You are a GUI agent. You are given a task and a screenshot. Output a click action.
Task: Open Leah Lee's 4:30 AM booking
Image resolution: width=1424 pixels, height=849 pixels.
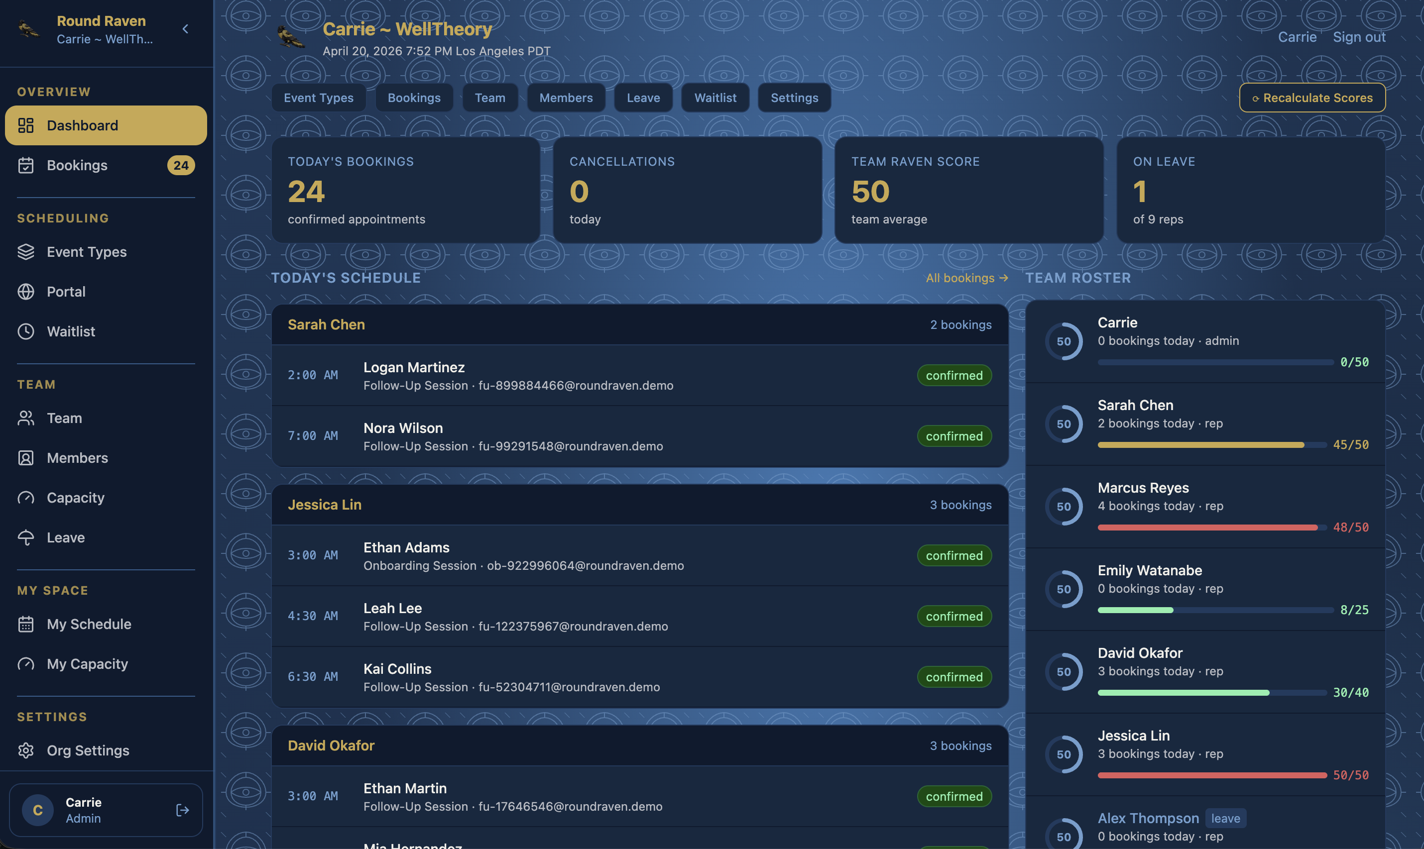[x=640, y=616]
